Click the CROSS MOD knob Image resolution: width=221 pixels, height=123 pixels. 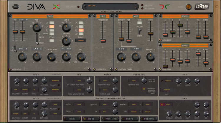click(52, 57)
